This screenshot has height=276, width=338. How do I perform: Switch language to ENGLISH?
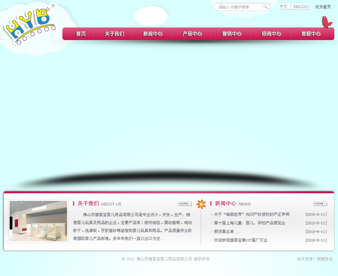pyautogui.click(x=300, y=7)
